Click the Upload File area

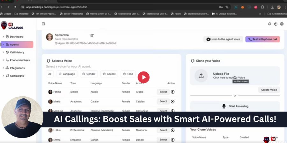(x=235, y=76)
